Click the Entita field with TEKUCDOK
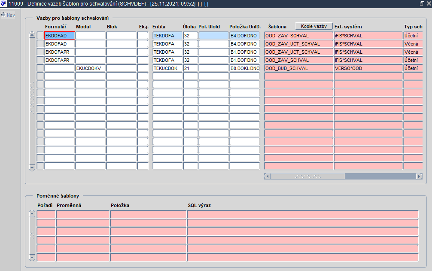Viewport: 432px width, 271px height. point(167,68)
